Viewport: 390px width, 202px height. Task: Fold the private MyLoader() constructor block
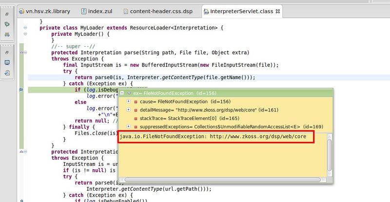[x=25, y=34]
